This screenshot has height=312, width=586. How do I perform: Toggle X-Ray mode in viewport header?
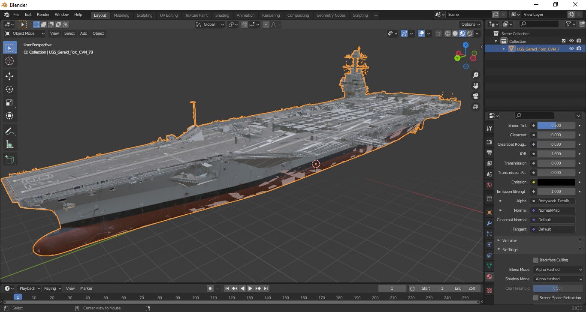(x=438, y=33)
